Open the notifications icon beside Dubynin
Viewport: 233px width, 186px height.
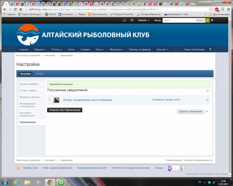coord(132,20)
